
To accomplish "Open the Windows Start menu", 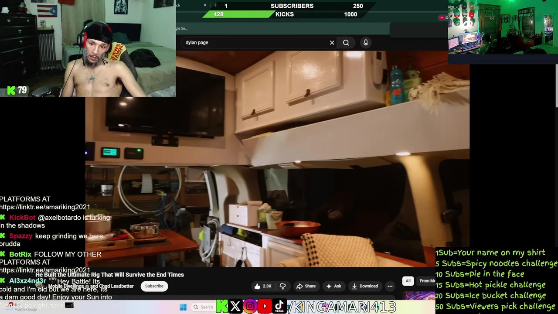I will pyautogui.click(x=183, y=307).
